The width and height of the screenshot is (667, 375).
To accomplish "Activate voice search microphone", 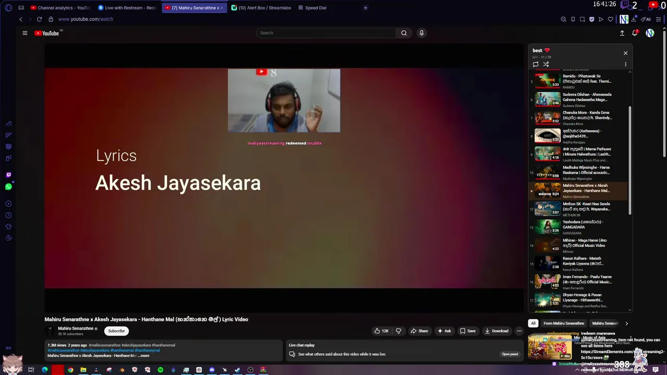I will [422, 33].
